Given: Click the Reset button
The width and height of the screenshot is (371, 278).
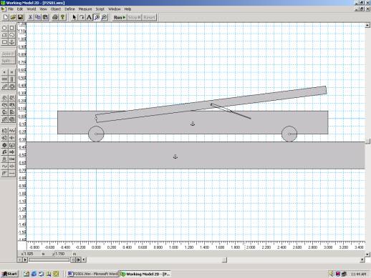Looking at the screenshot, I should coord(149,17).
